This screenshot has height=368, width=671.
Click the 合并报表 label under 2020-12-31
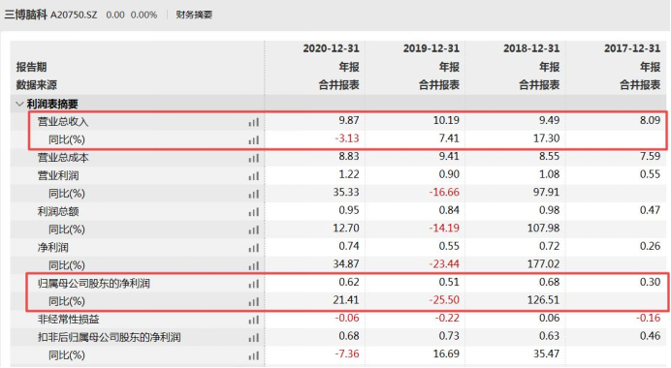coord(339,85)
